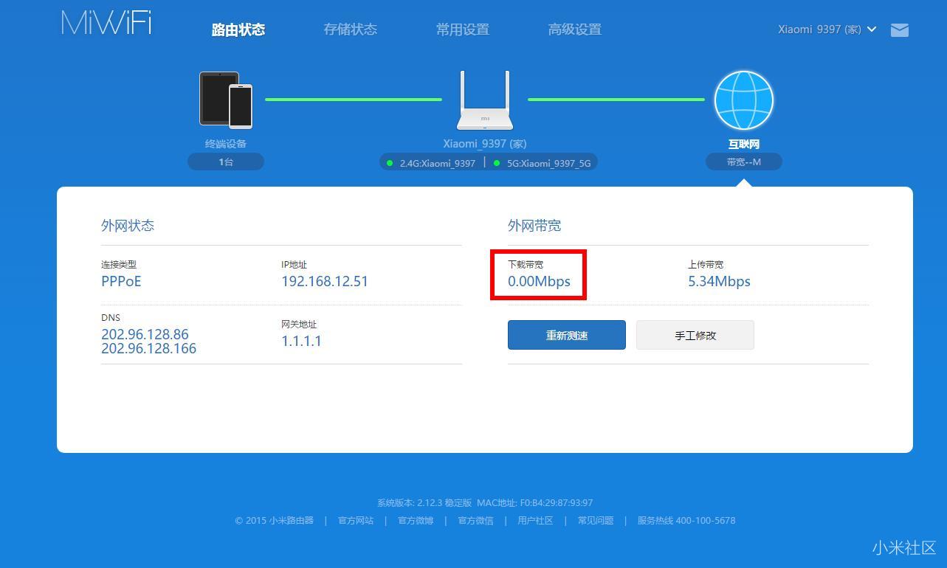
Task: Select gateway address 1.1.1.1
Action: click(x=301, y=341)
